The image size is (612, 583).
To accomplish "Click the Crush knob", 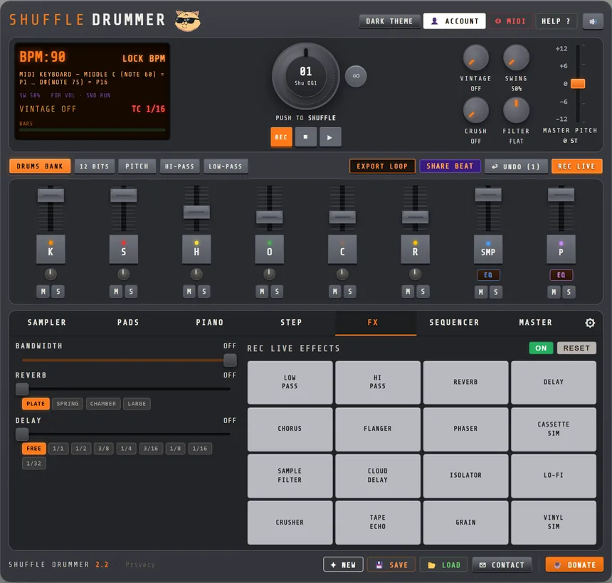I will (475, 110).
